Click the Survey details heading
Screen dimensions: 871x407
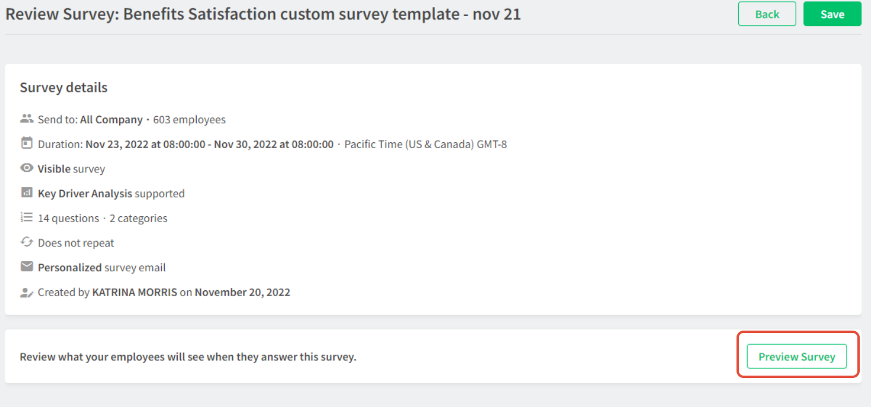64,88
